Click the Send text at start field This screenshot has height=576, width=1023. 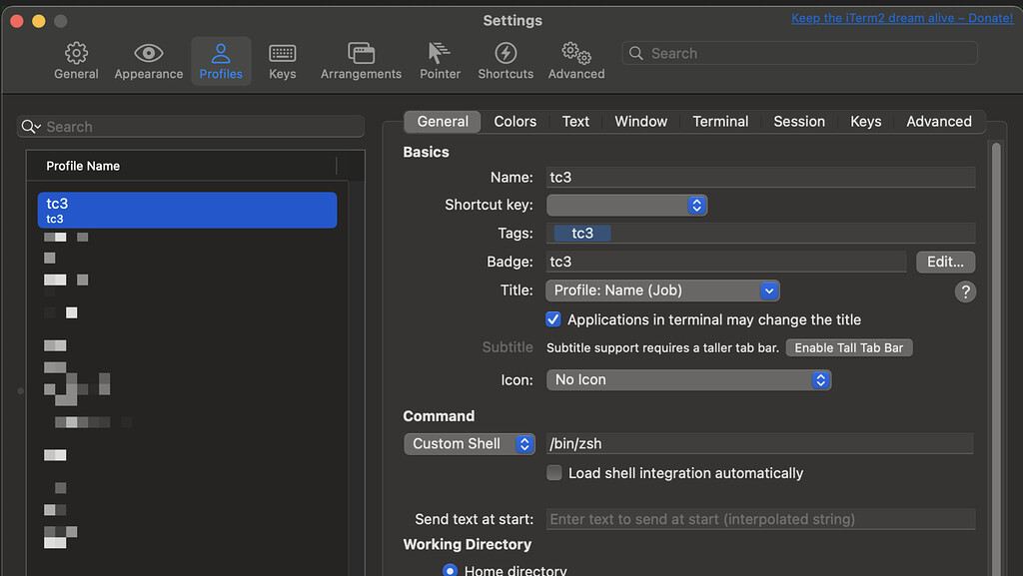point(760,519)
